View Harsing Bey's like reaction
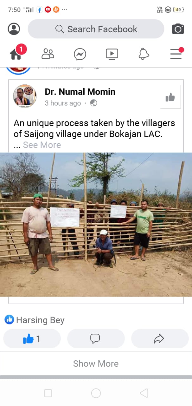 click(35, 320)
